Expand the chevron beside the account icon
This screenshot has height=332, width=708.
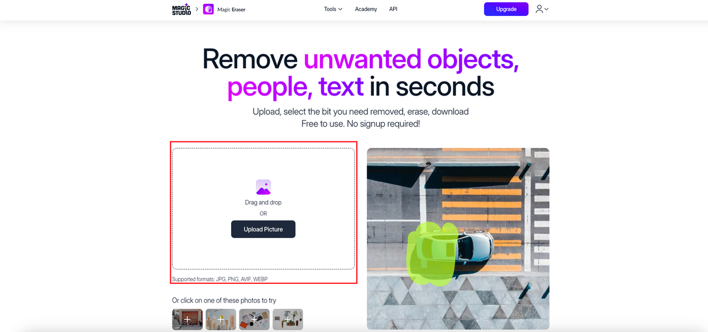pyautogui.click(x=546, y=9)
